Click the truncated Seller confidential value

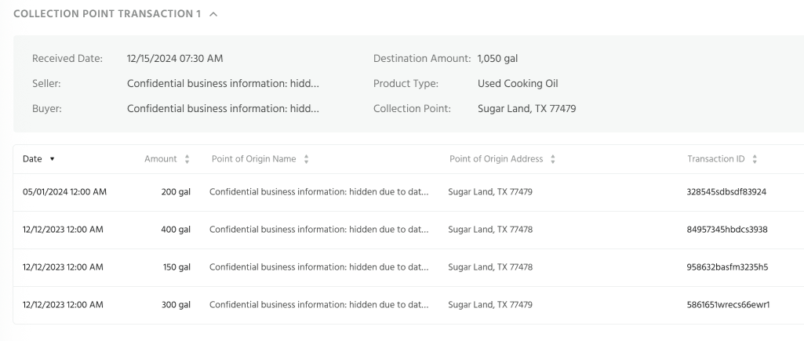(223, 83)
